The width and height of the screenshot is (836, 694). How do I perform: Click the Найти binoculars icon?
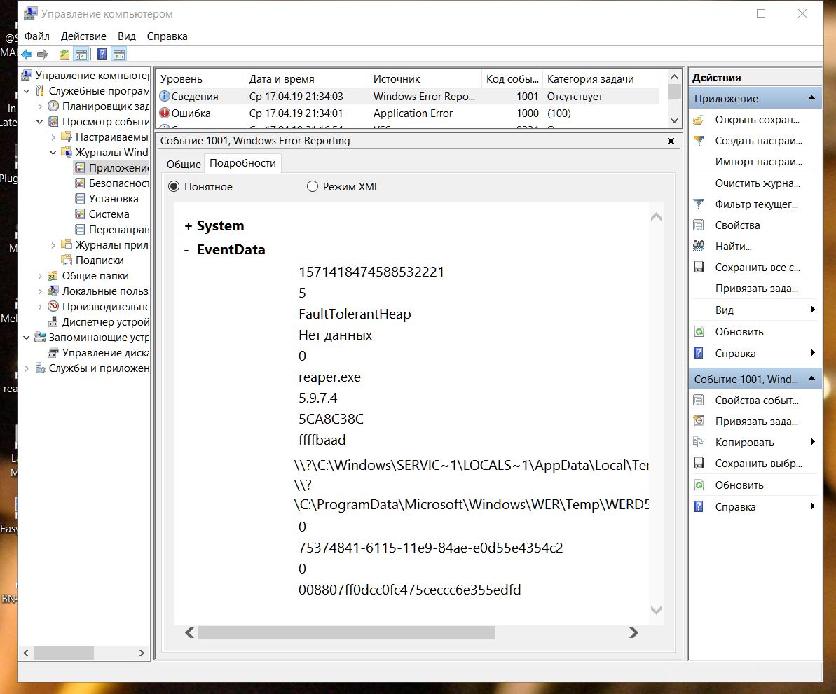[x=699, y=247]
